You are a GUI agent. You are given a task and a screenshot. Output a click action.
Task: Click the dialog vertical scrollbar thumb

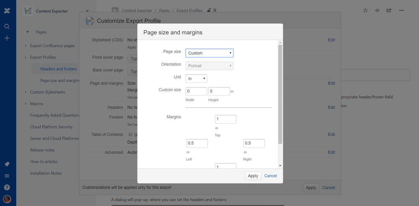click(280, 94)
